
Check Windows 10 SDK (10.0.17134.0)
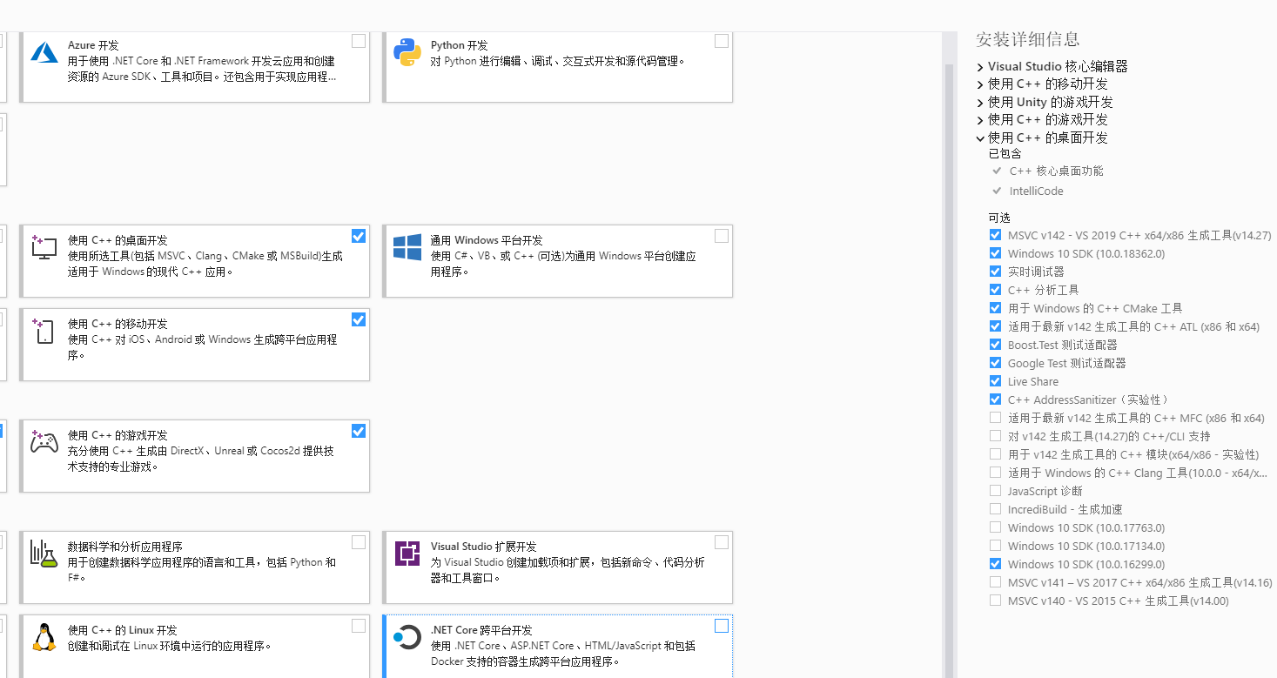[995, 546]
